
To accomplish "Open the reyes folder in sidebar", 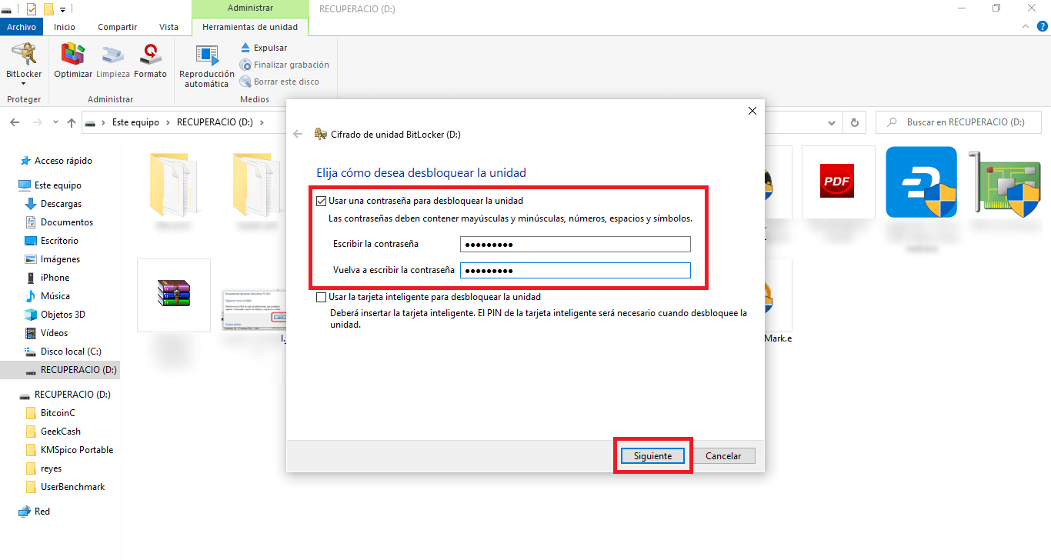I will point(51,468).
